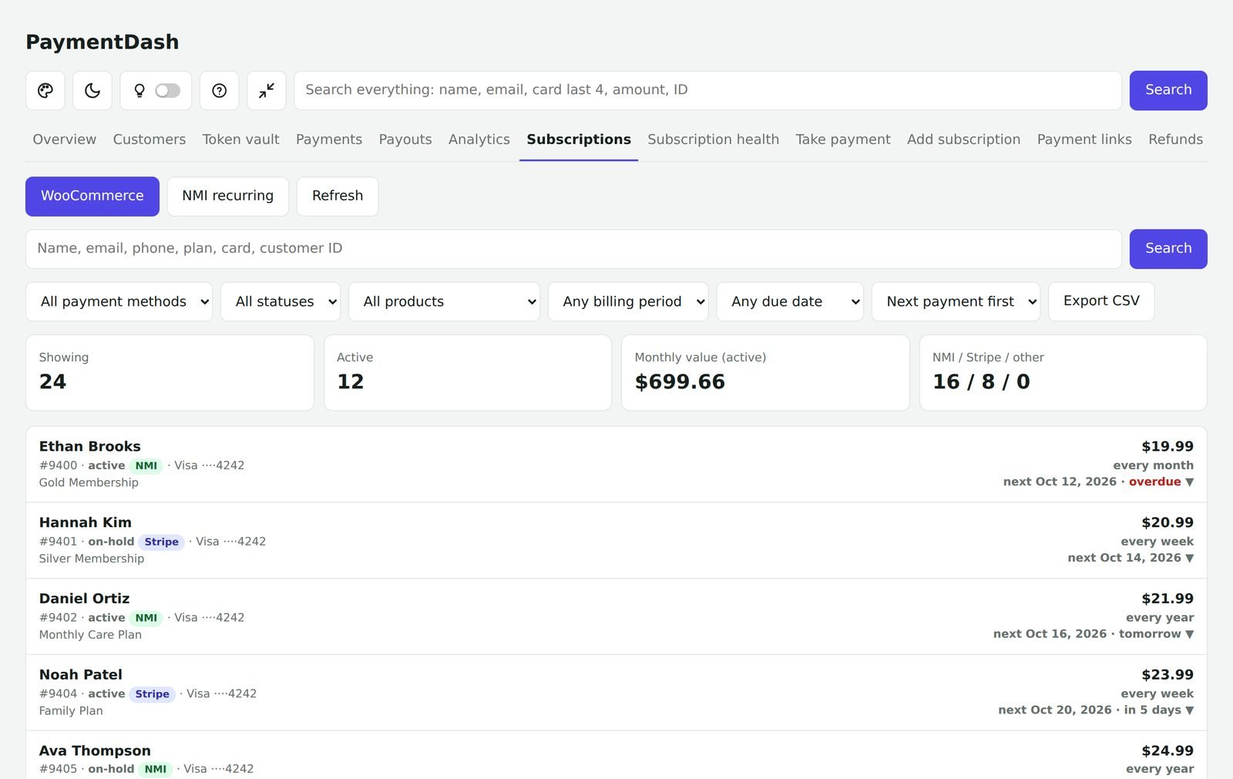1233x779 pixels.
Task: Expand Noah Patel row arrow
Action: [x=1189, y=710]
